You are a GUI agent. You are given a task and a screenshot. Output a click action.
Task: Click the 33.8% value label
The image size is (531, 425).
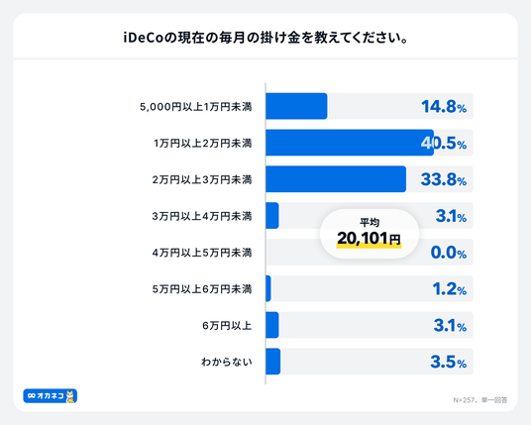[x=444, y=179]
